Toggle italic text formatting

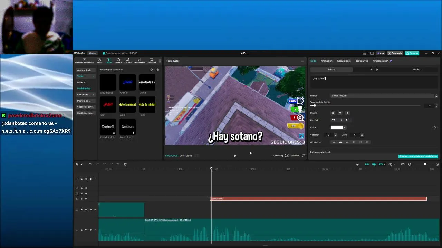click(x=347, y=113)
